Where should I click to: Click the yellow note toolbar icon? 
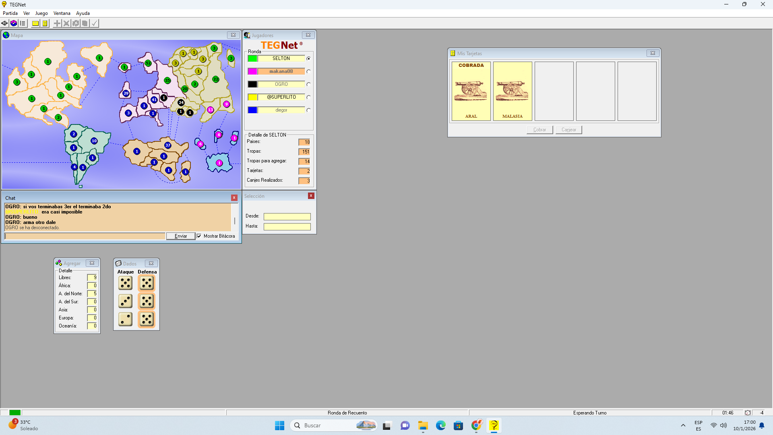pos(35,23)
